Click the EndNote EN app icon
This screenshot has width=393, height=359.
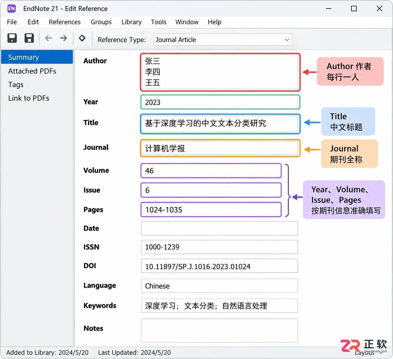click(x=11, y=8)
